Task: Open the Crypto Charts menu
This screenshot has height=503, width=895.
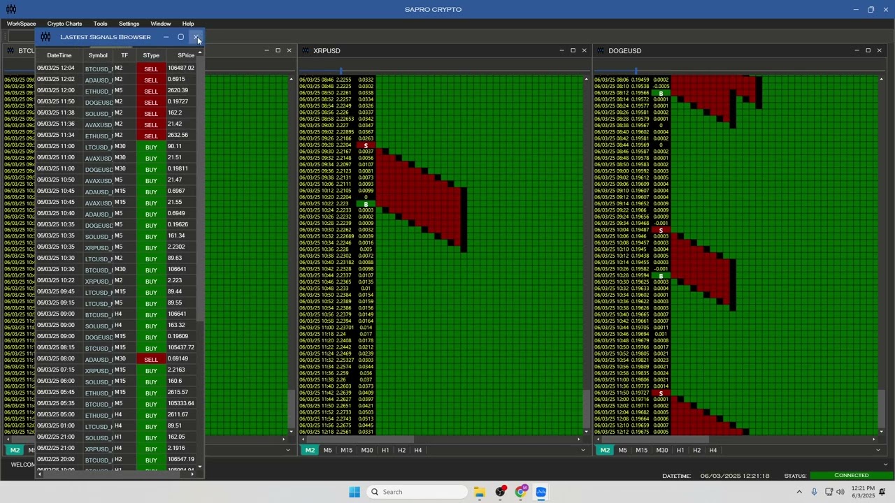Action: 64,24
